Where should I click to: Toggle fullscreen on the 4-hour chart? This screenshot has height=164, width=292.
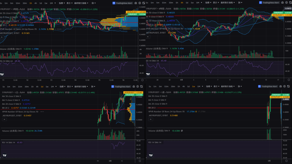click(x=290, y=3)
